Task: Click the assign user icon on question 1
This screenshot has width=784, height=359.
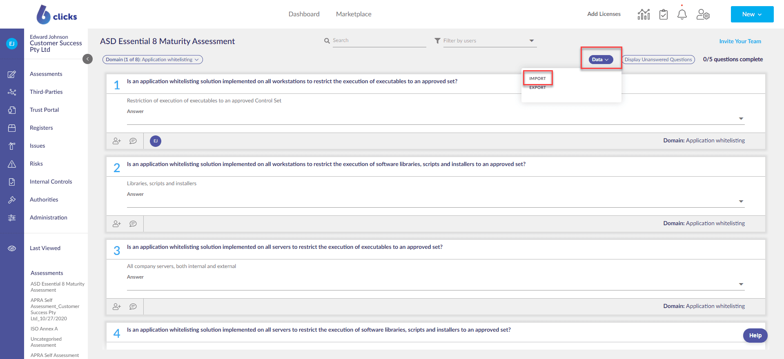Action: pyautogui.click(x=117, y=141)
